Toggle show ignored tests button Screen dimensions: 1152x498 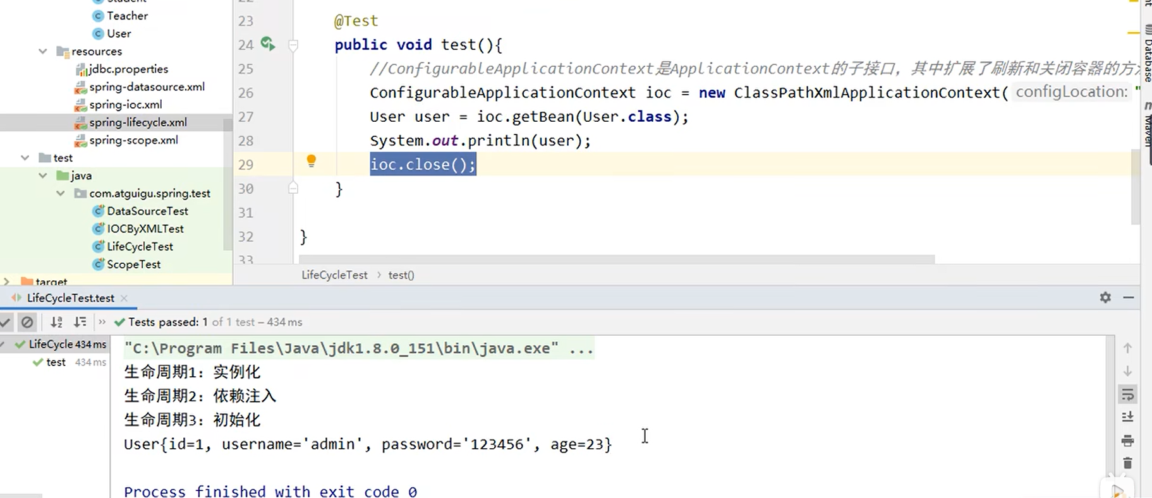[x=27, y=323]
